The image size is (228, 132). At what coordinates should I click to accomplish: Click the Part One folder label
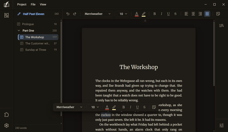(28, 31)
